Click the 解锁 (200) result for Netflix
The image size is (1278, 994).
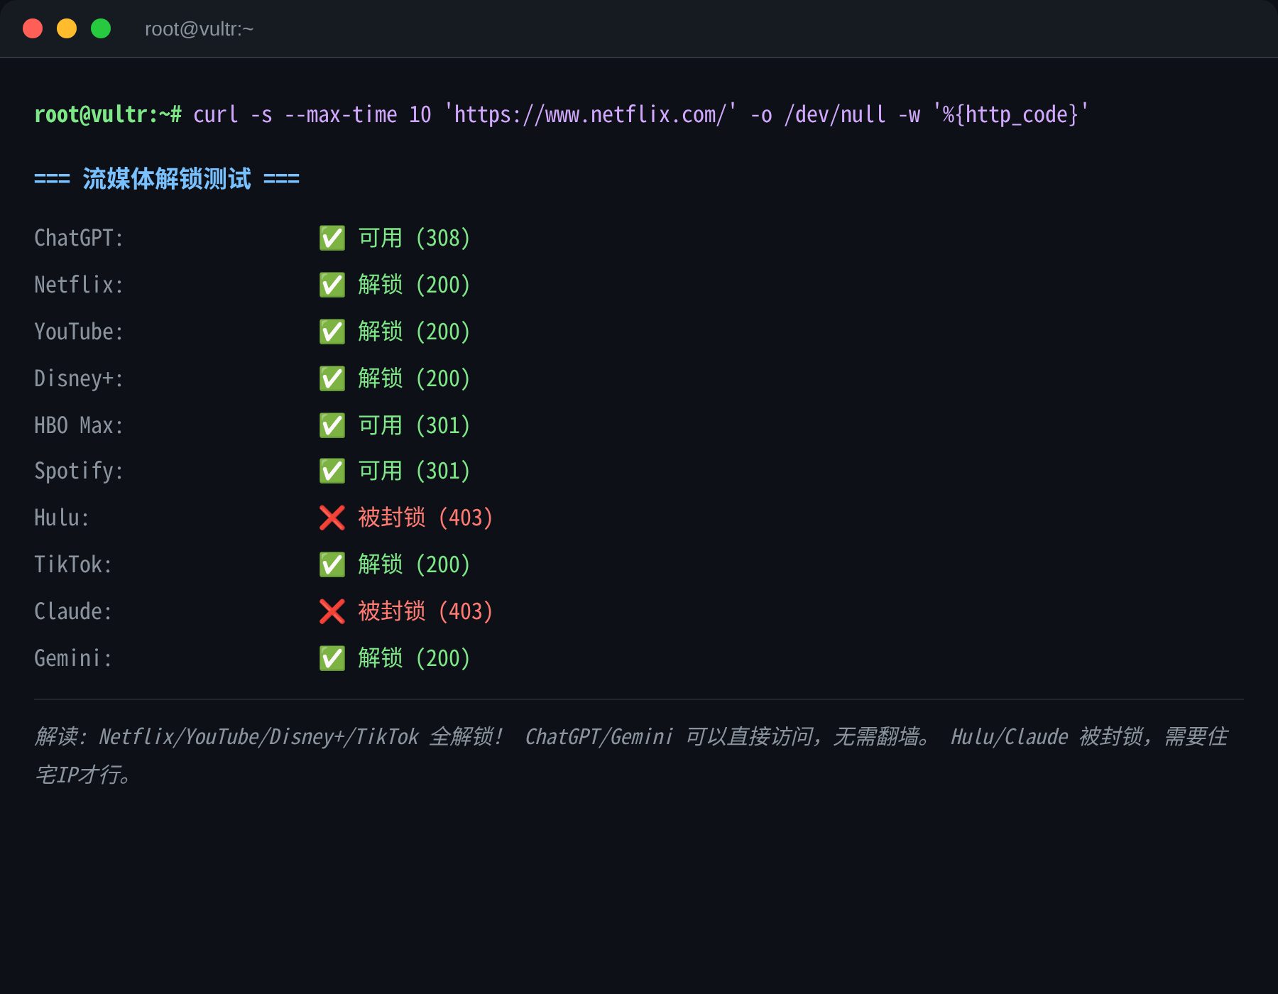point(415,285)
